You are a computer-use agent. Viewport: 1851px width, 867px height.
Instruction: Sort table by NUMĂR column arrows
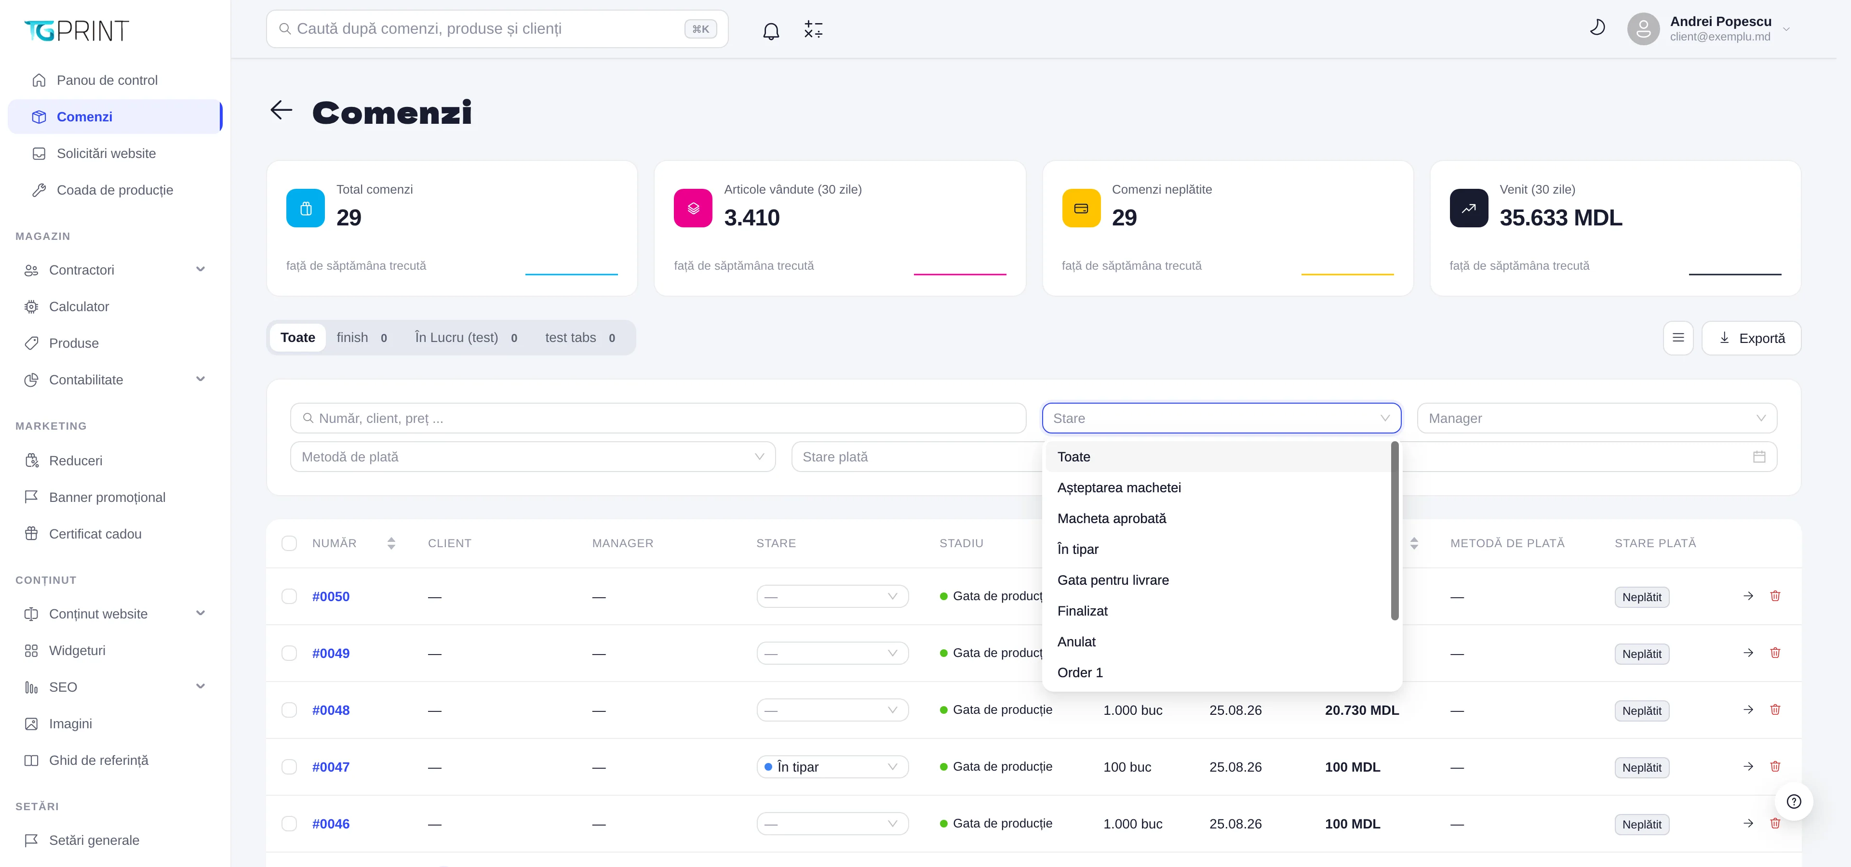(x=391, y=543)
